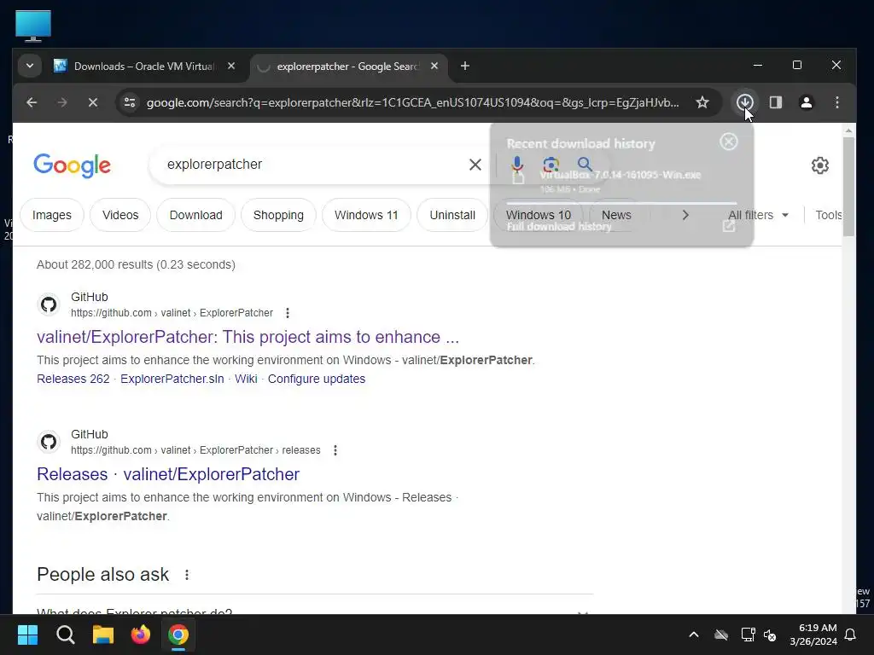
Task: Open more options for releases result
Action: 335,450
